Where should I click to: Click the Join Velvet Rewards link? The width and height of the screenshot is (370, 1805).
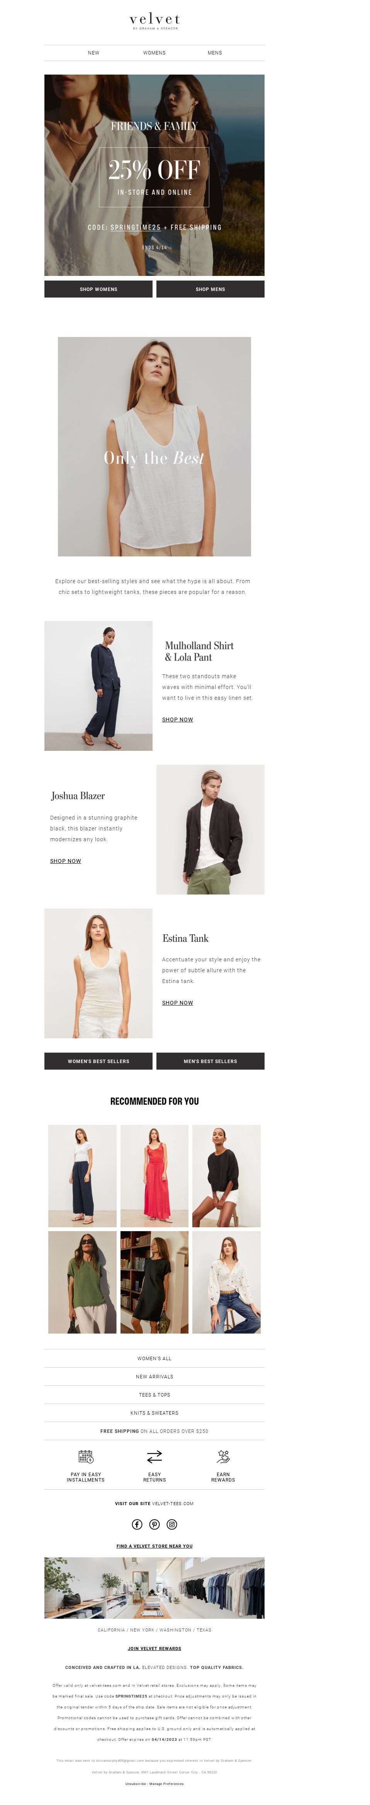[x=154, y=1648]
